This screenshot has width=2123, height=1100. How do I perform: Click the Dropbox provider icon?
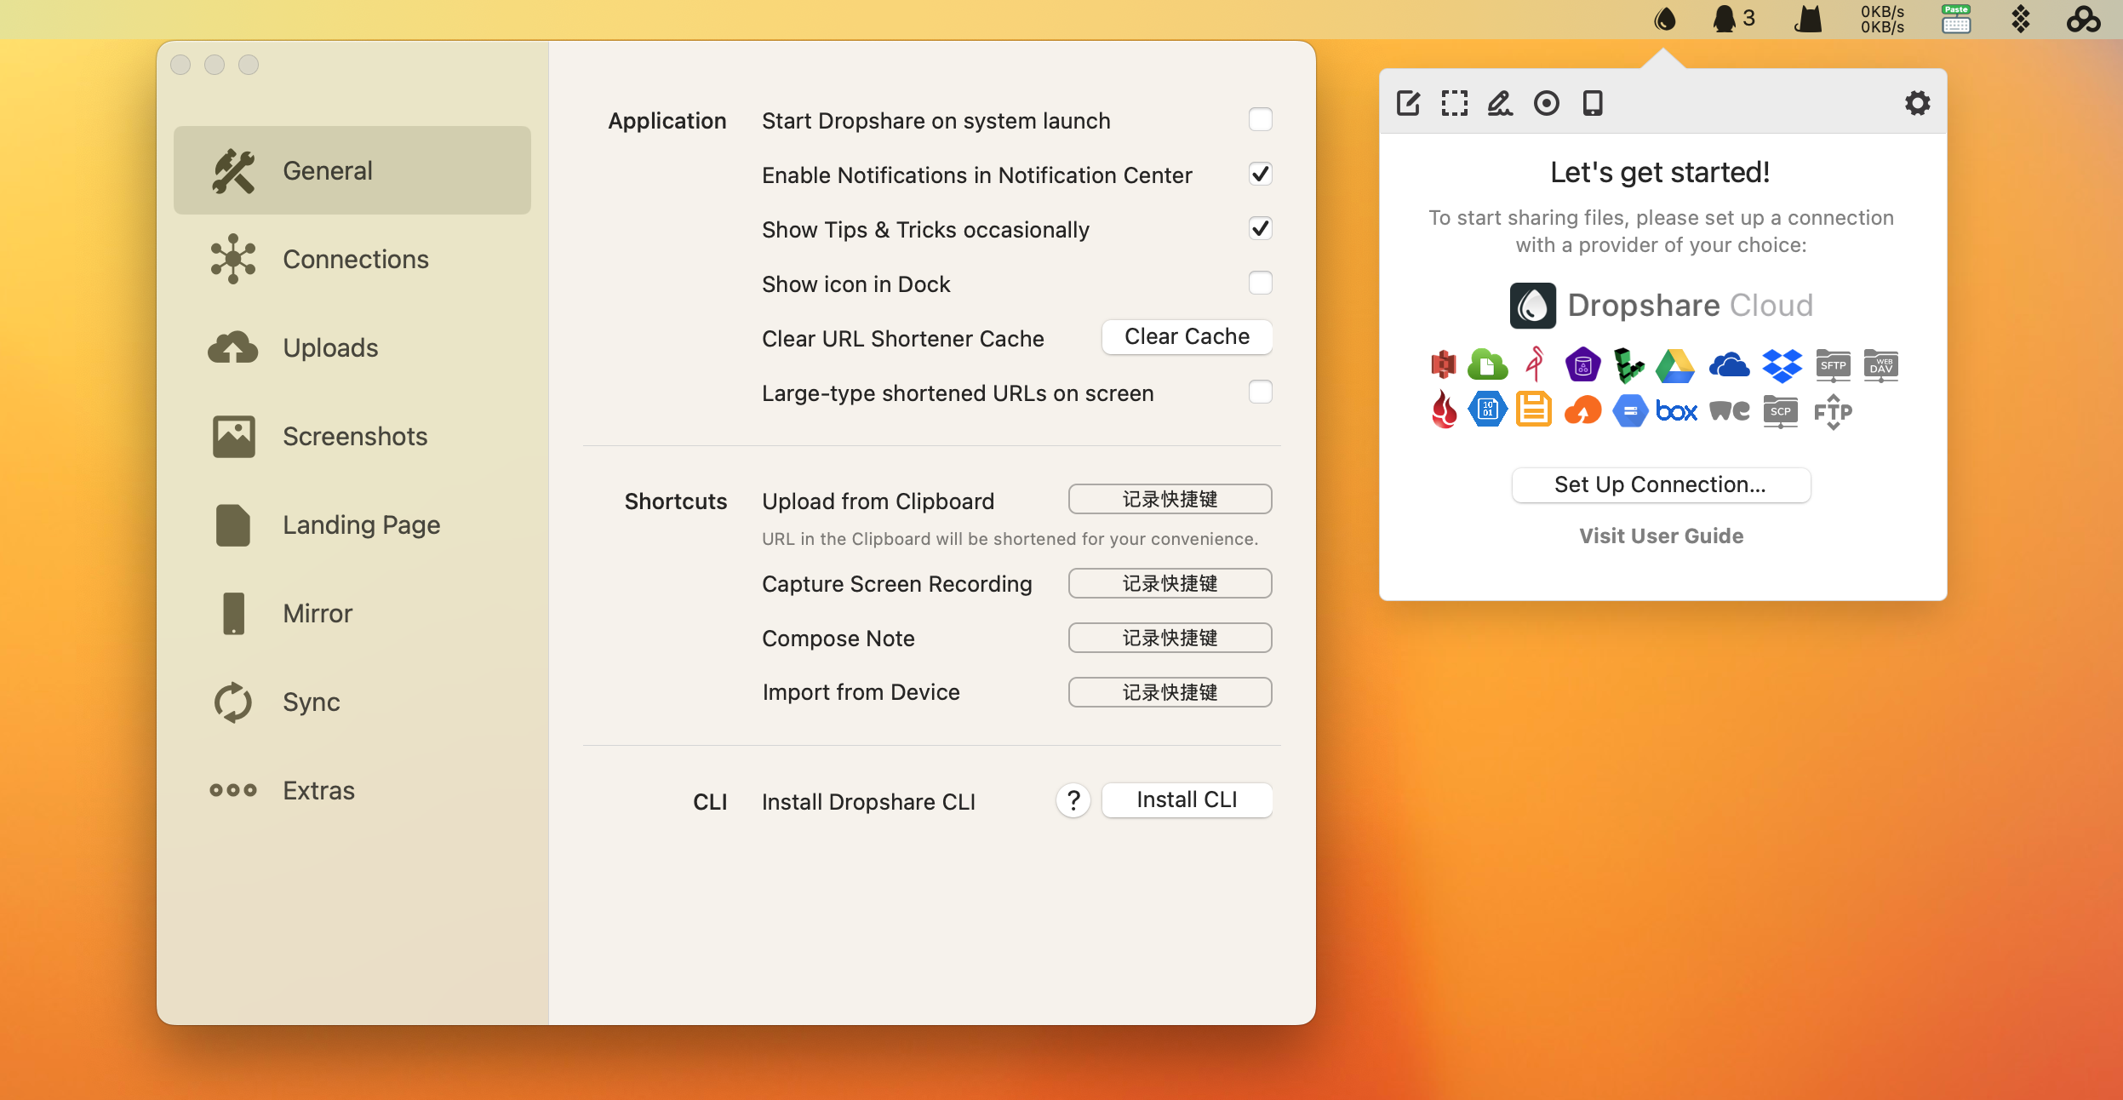[x=1782, y=366]
